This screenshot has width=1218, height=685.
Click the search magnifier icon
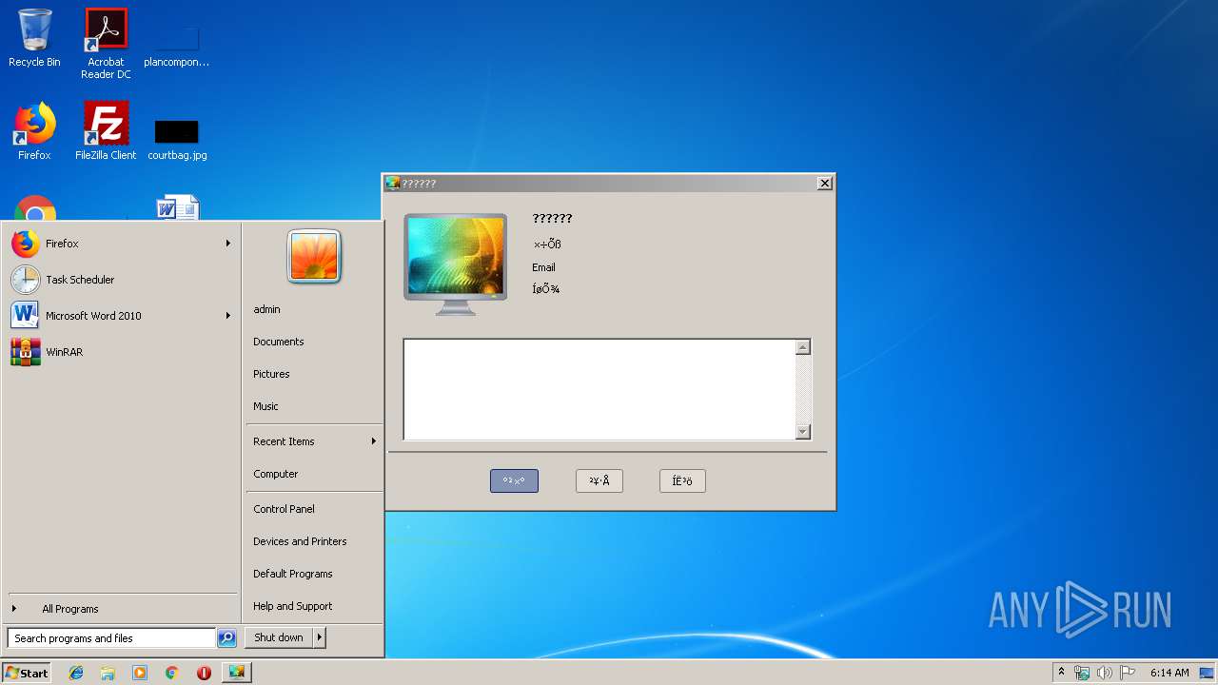pyautogui.click(x=226, y=638)
